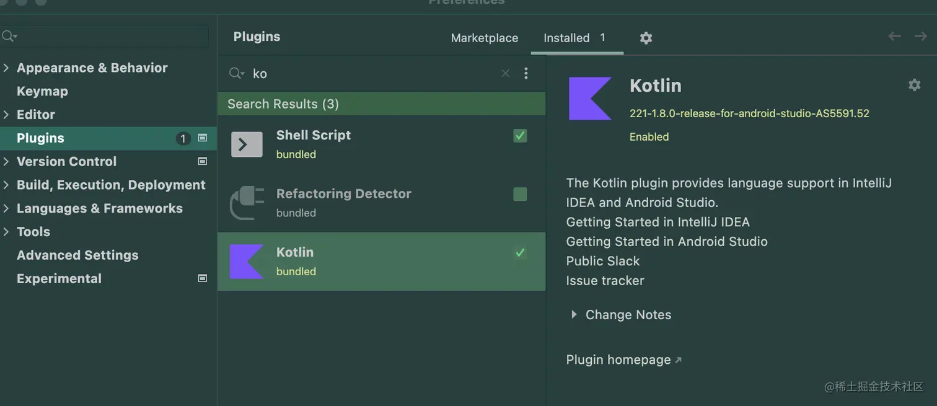This screenshot has height=406, width=937.
Task: Enable the Refactoring Detector checkbox
Action: click(520, 195)
